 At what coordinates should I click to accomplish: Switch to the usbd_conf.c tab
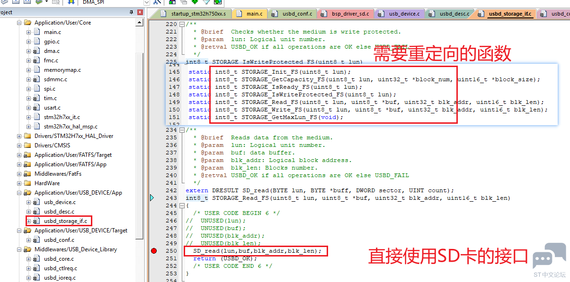tap(293, 14)
